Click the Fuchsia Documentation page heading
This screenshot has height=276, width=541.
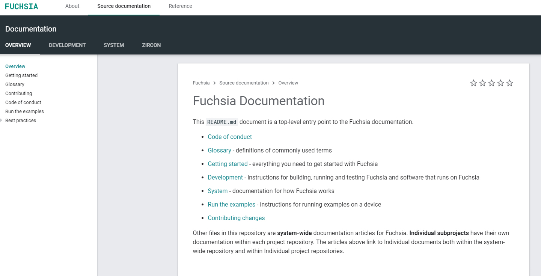pyautogui.click(x=259, y=101)
